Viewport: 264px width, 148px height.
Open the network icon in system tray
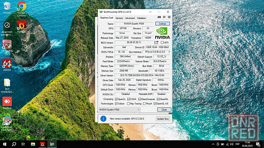(227, 144)
